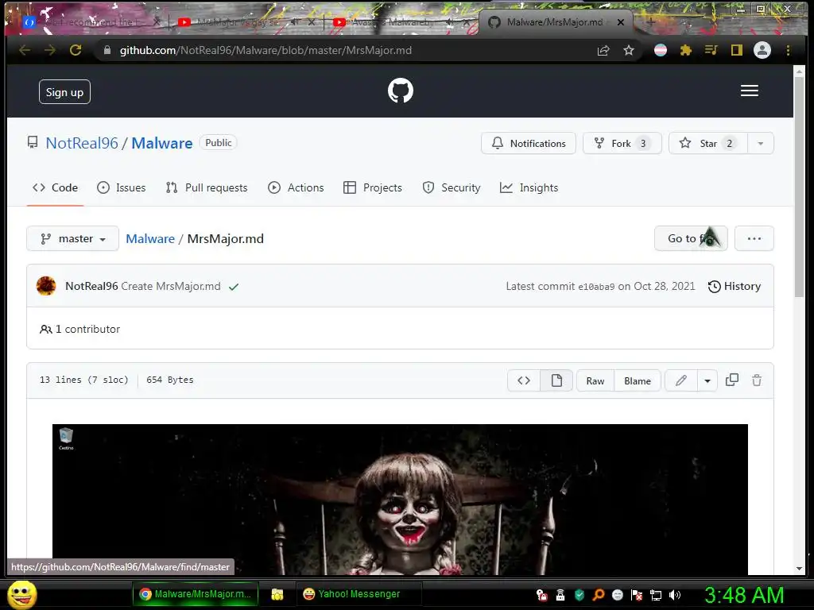The height and width of the screenshot is (610, 814).
Task: Open the Pull requests tab
Action: click(x=206, y=187)
